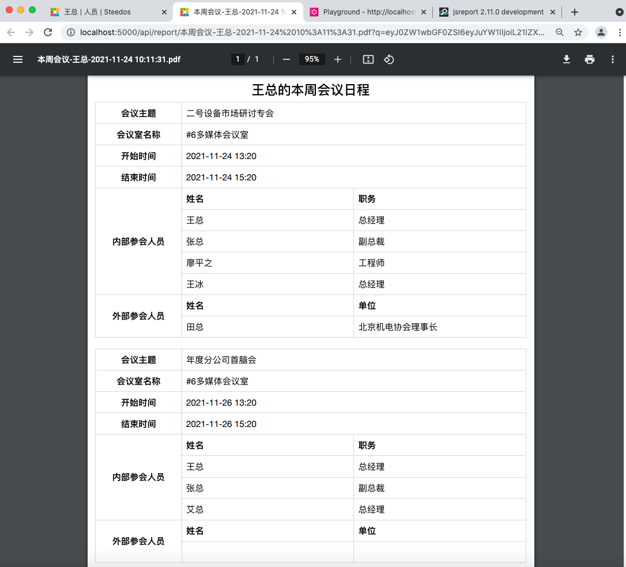Open Chrome profile menu
Image resolution: width=626 pixels, height=567 pixels.
[x=601, y=32]
